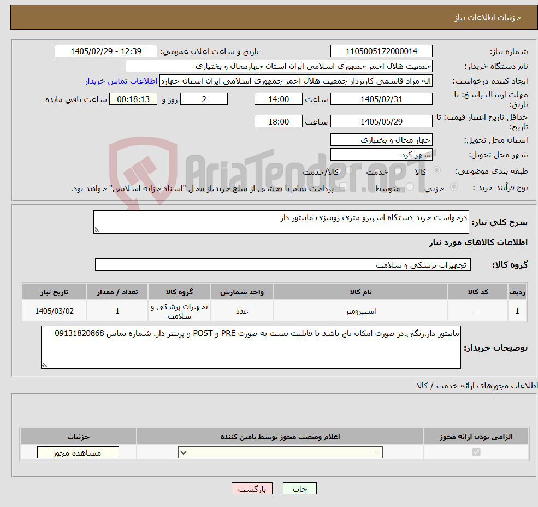Click the resize handle of description text area

point(97,230)
